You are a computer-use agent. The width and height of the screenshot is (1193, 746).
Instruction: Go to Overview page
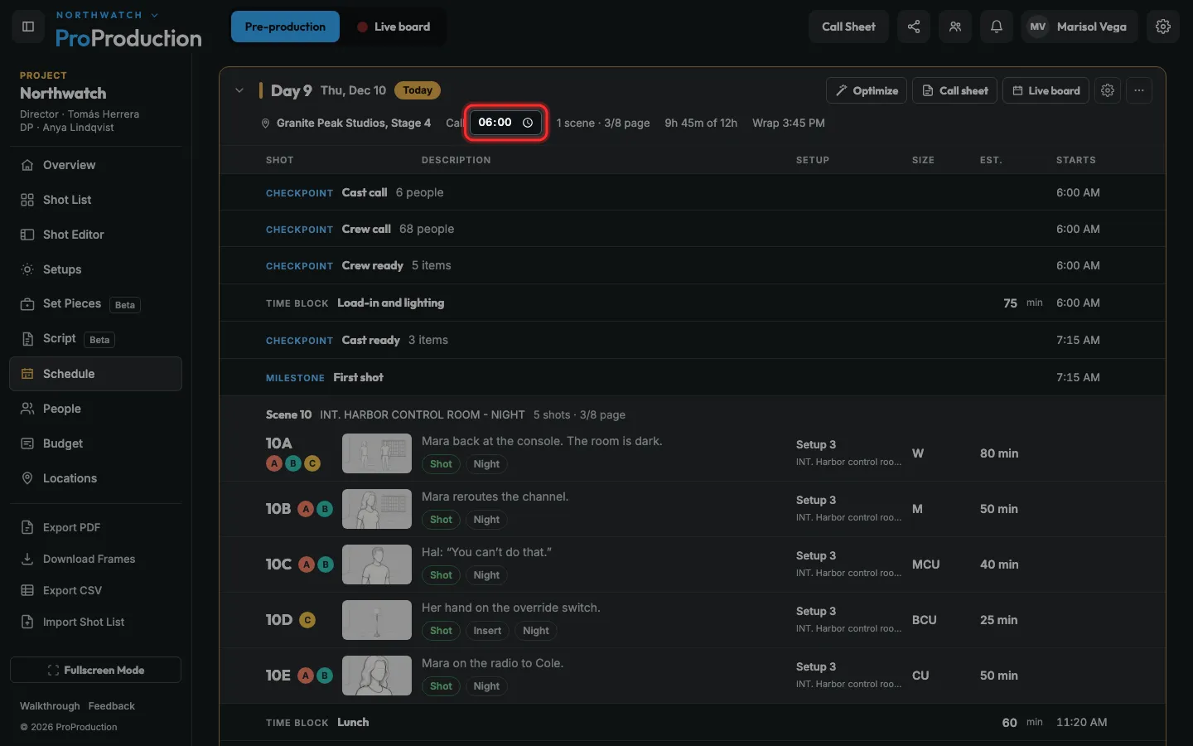tap(96, 165)
